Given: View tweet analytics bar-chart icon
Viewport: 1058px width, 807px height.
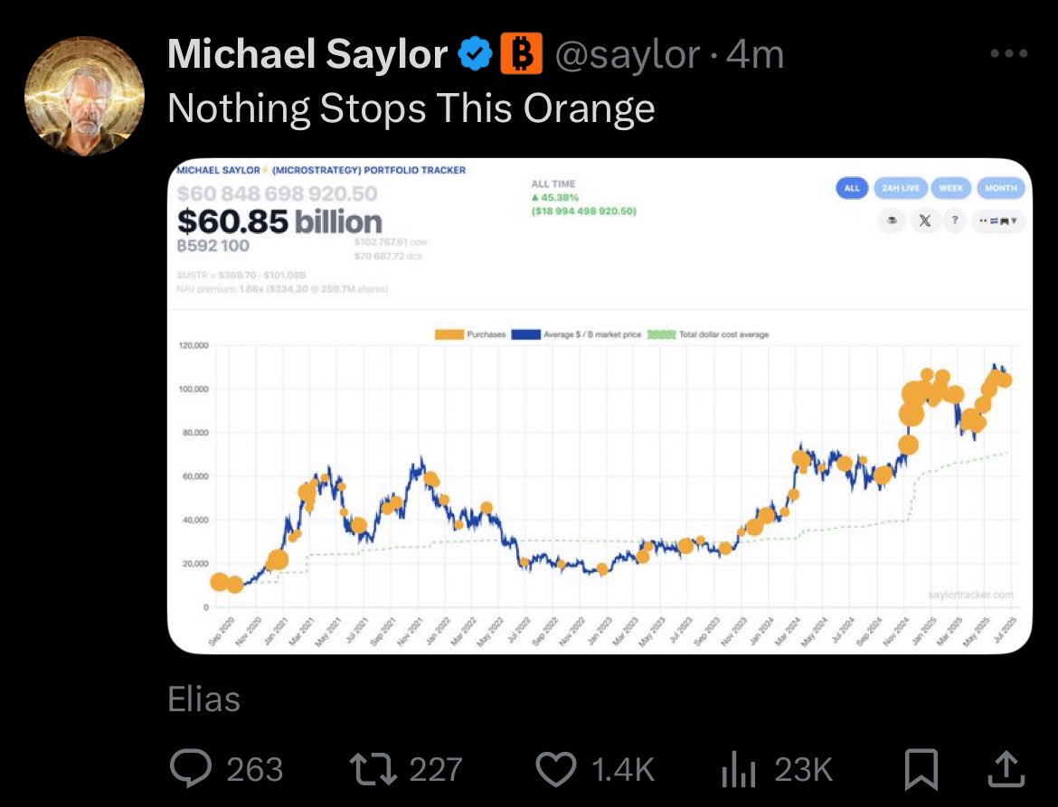Looking at the screenshot, I should [x=738, y=770].
